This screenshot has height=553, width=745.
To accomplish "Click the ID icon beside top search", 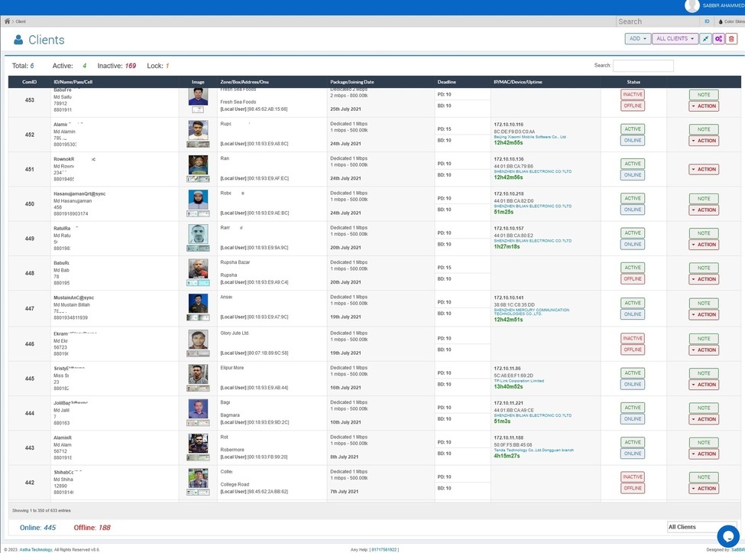I will point(707,21).
